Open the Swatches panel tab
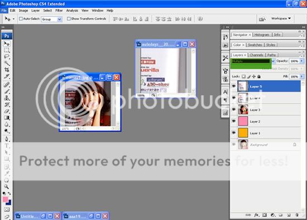This screenshot has height=220, width=307. [255, 45]
